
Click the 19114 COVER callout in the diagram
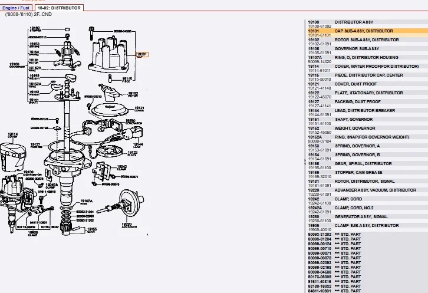(12, 135)
